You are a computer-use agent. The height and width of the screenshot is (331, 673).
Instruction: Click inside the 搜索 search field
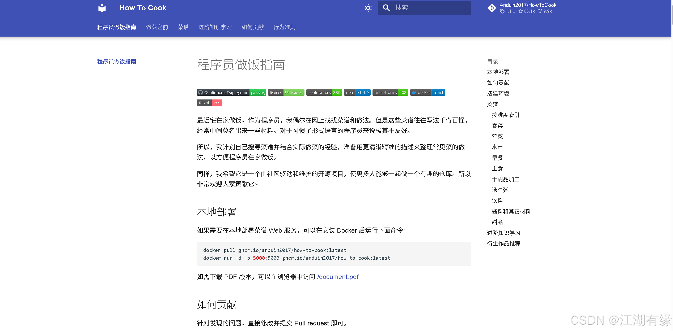(425, 8)
